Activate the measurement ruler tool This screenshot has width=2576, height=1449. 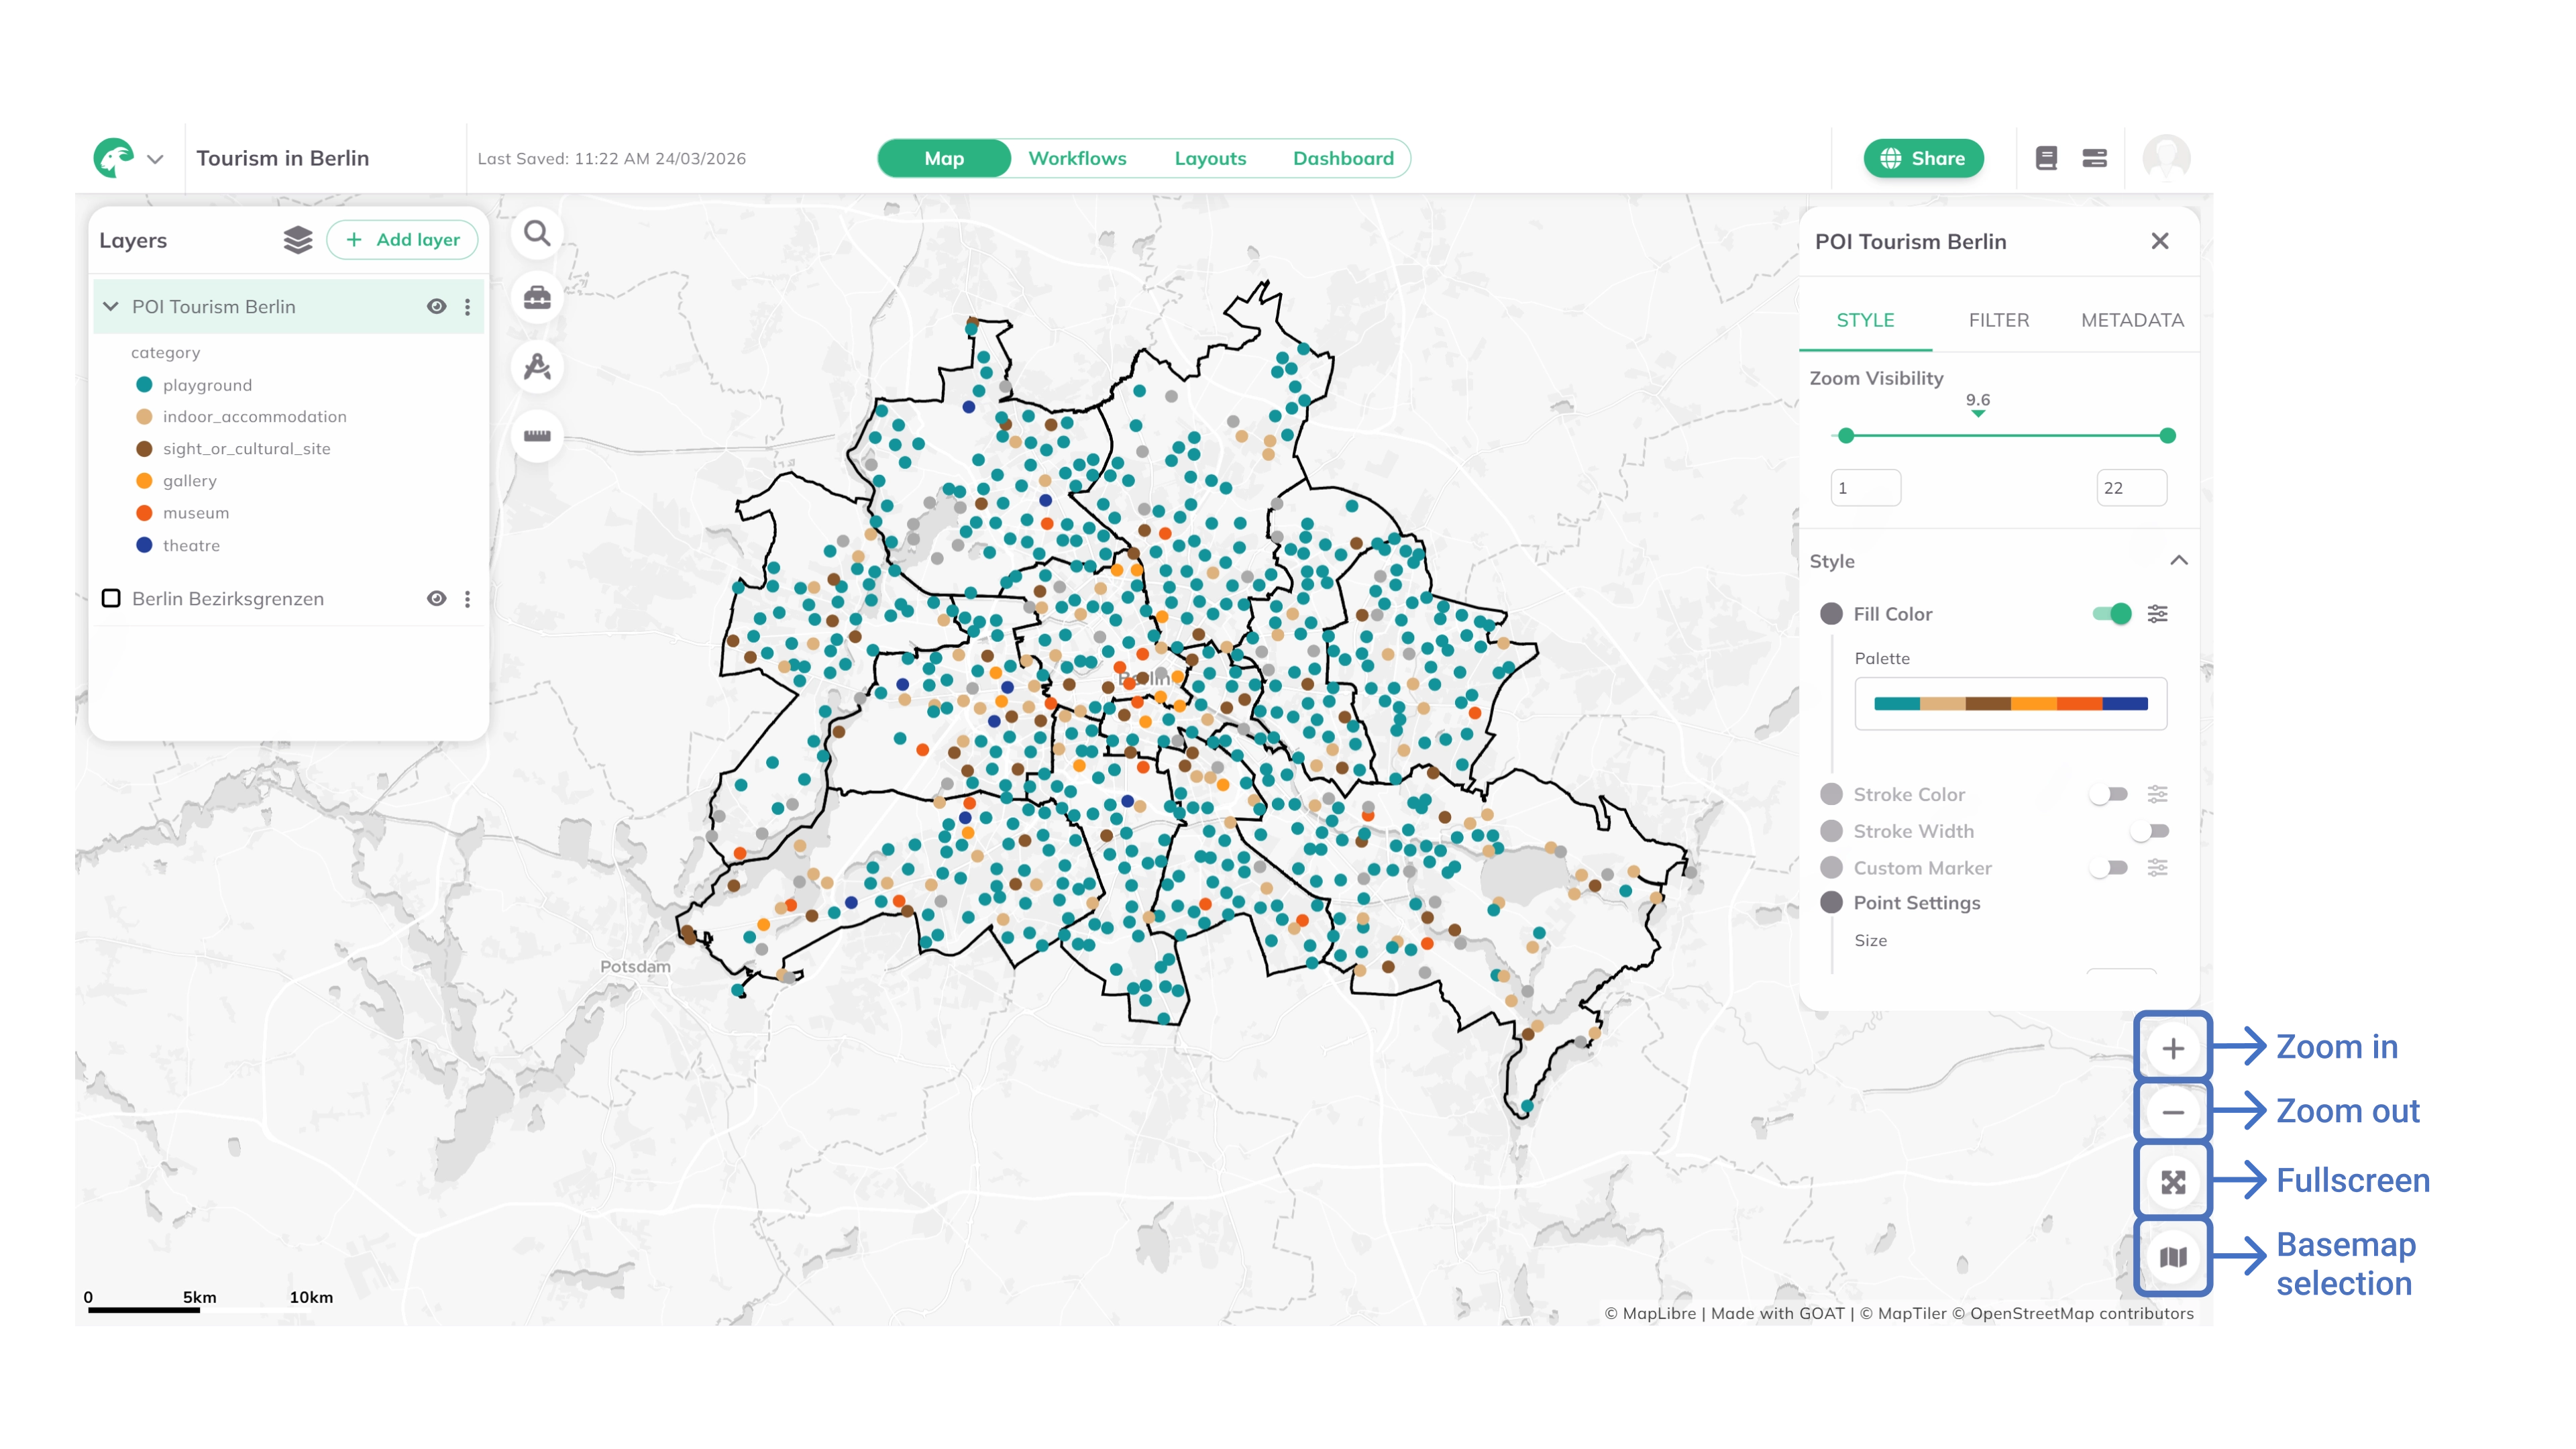537,434
